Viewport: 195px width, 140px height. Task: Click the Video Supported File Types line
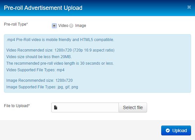click(35, 70)
